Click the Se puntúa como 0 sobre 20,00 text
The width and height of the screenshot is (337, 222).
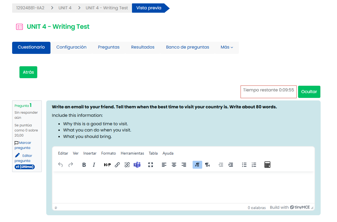[x=26, y=130]
